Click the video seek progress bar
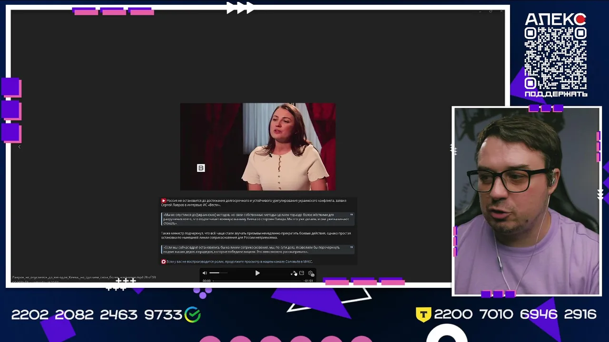Screen dimensions: 609x342 tap(258, 281)
